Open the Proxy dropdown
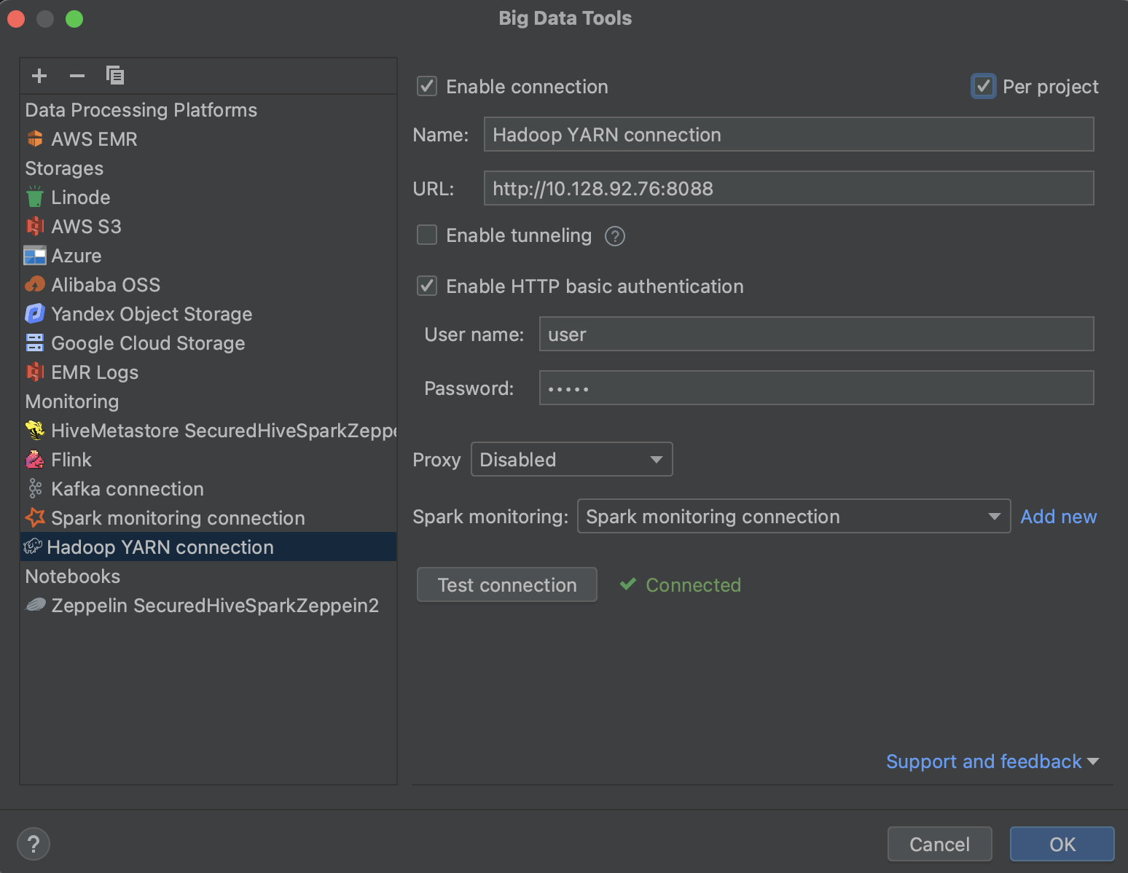This screenshot has height=873, width=1128. [x=571, y=459]
